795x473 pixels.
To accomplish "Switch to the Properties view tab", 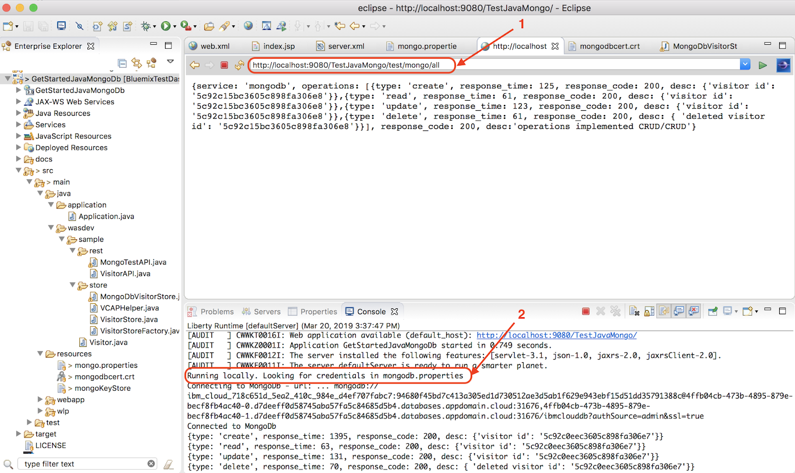I will 313,312.
